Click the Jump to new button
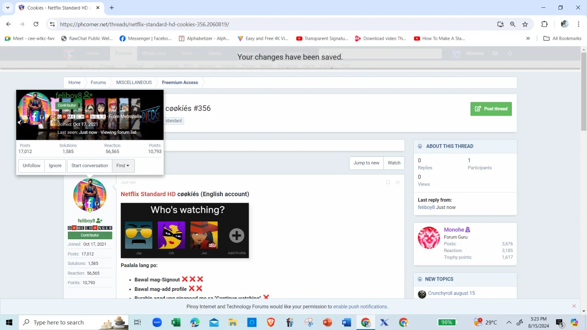This screenshot has height=330, width=587. click(366, 163)
